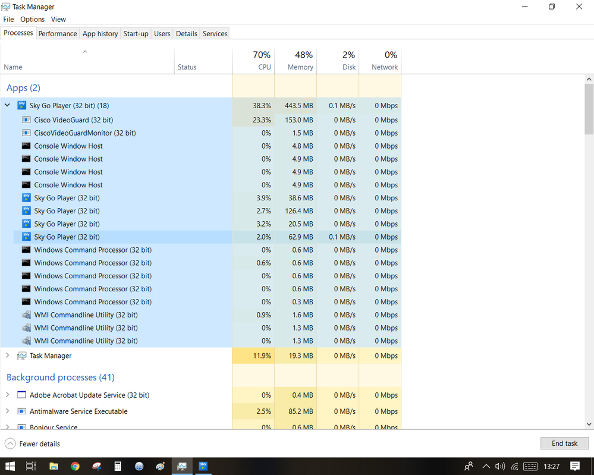This screenshot has height=475, width=594.
Task: Click the "85.2 MB" memory value
Action: (x=301, y=411)
